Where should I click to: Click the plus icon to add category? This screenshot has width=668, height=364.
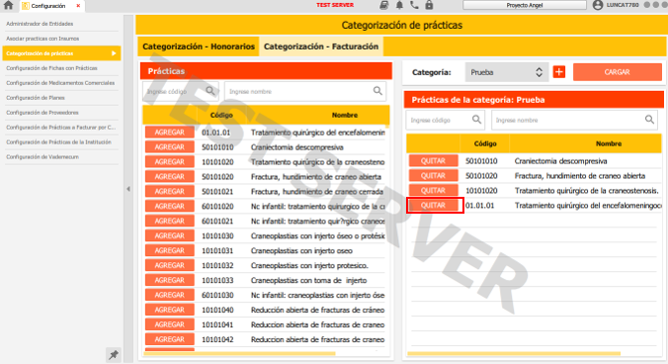(x=559, y=72)
